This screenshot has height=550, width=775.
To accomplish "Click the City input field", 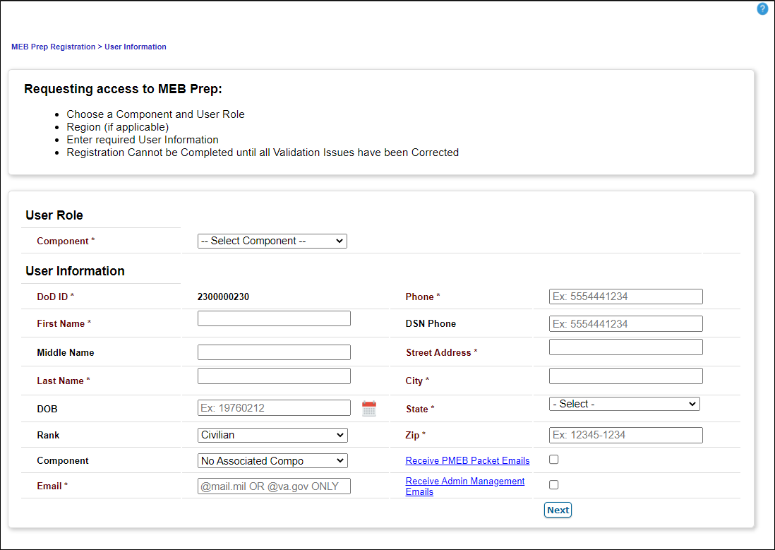I will [x=625, y=376].
